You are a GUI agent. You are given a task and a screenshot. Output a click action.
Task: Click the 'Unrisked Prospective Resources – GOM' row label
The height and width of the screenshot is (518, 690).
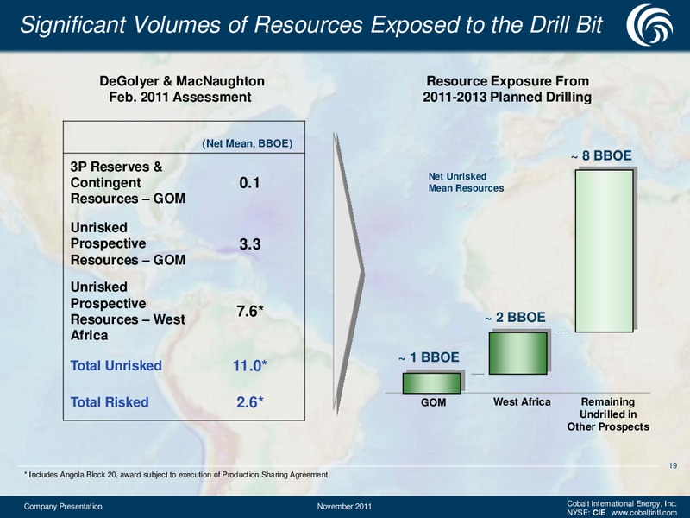(128, 243)
